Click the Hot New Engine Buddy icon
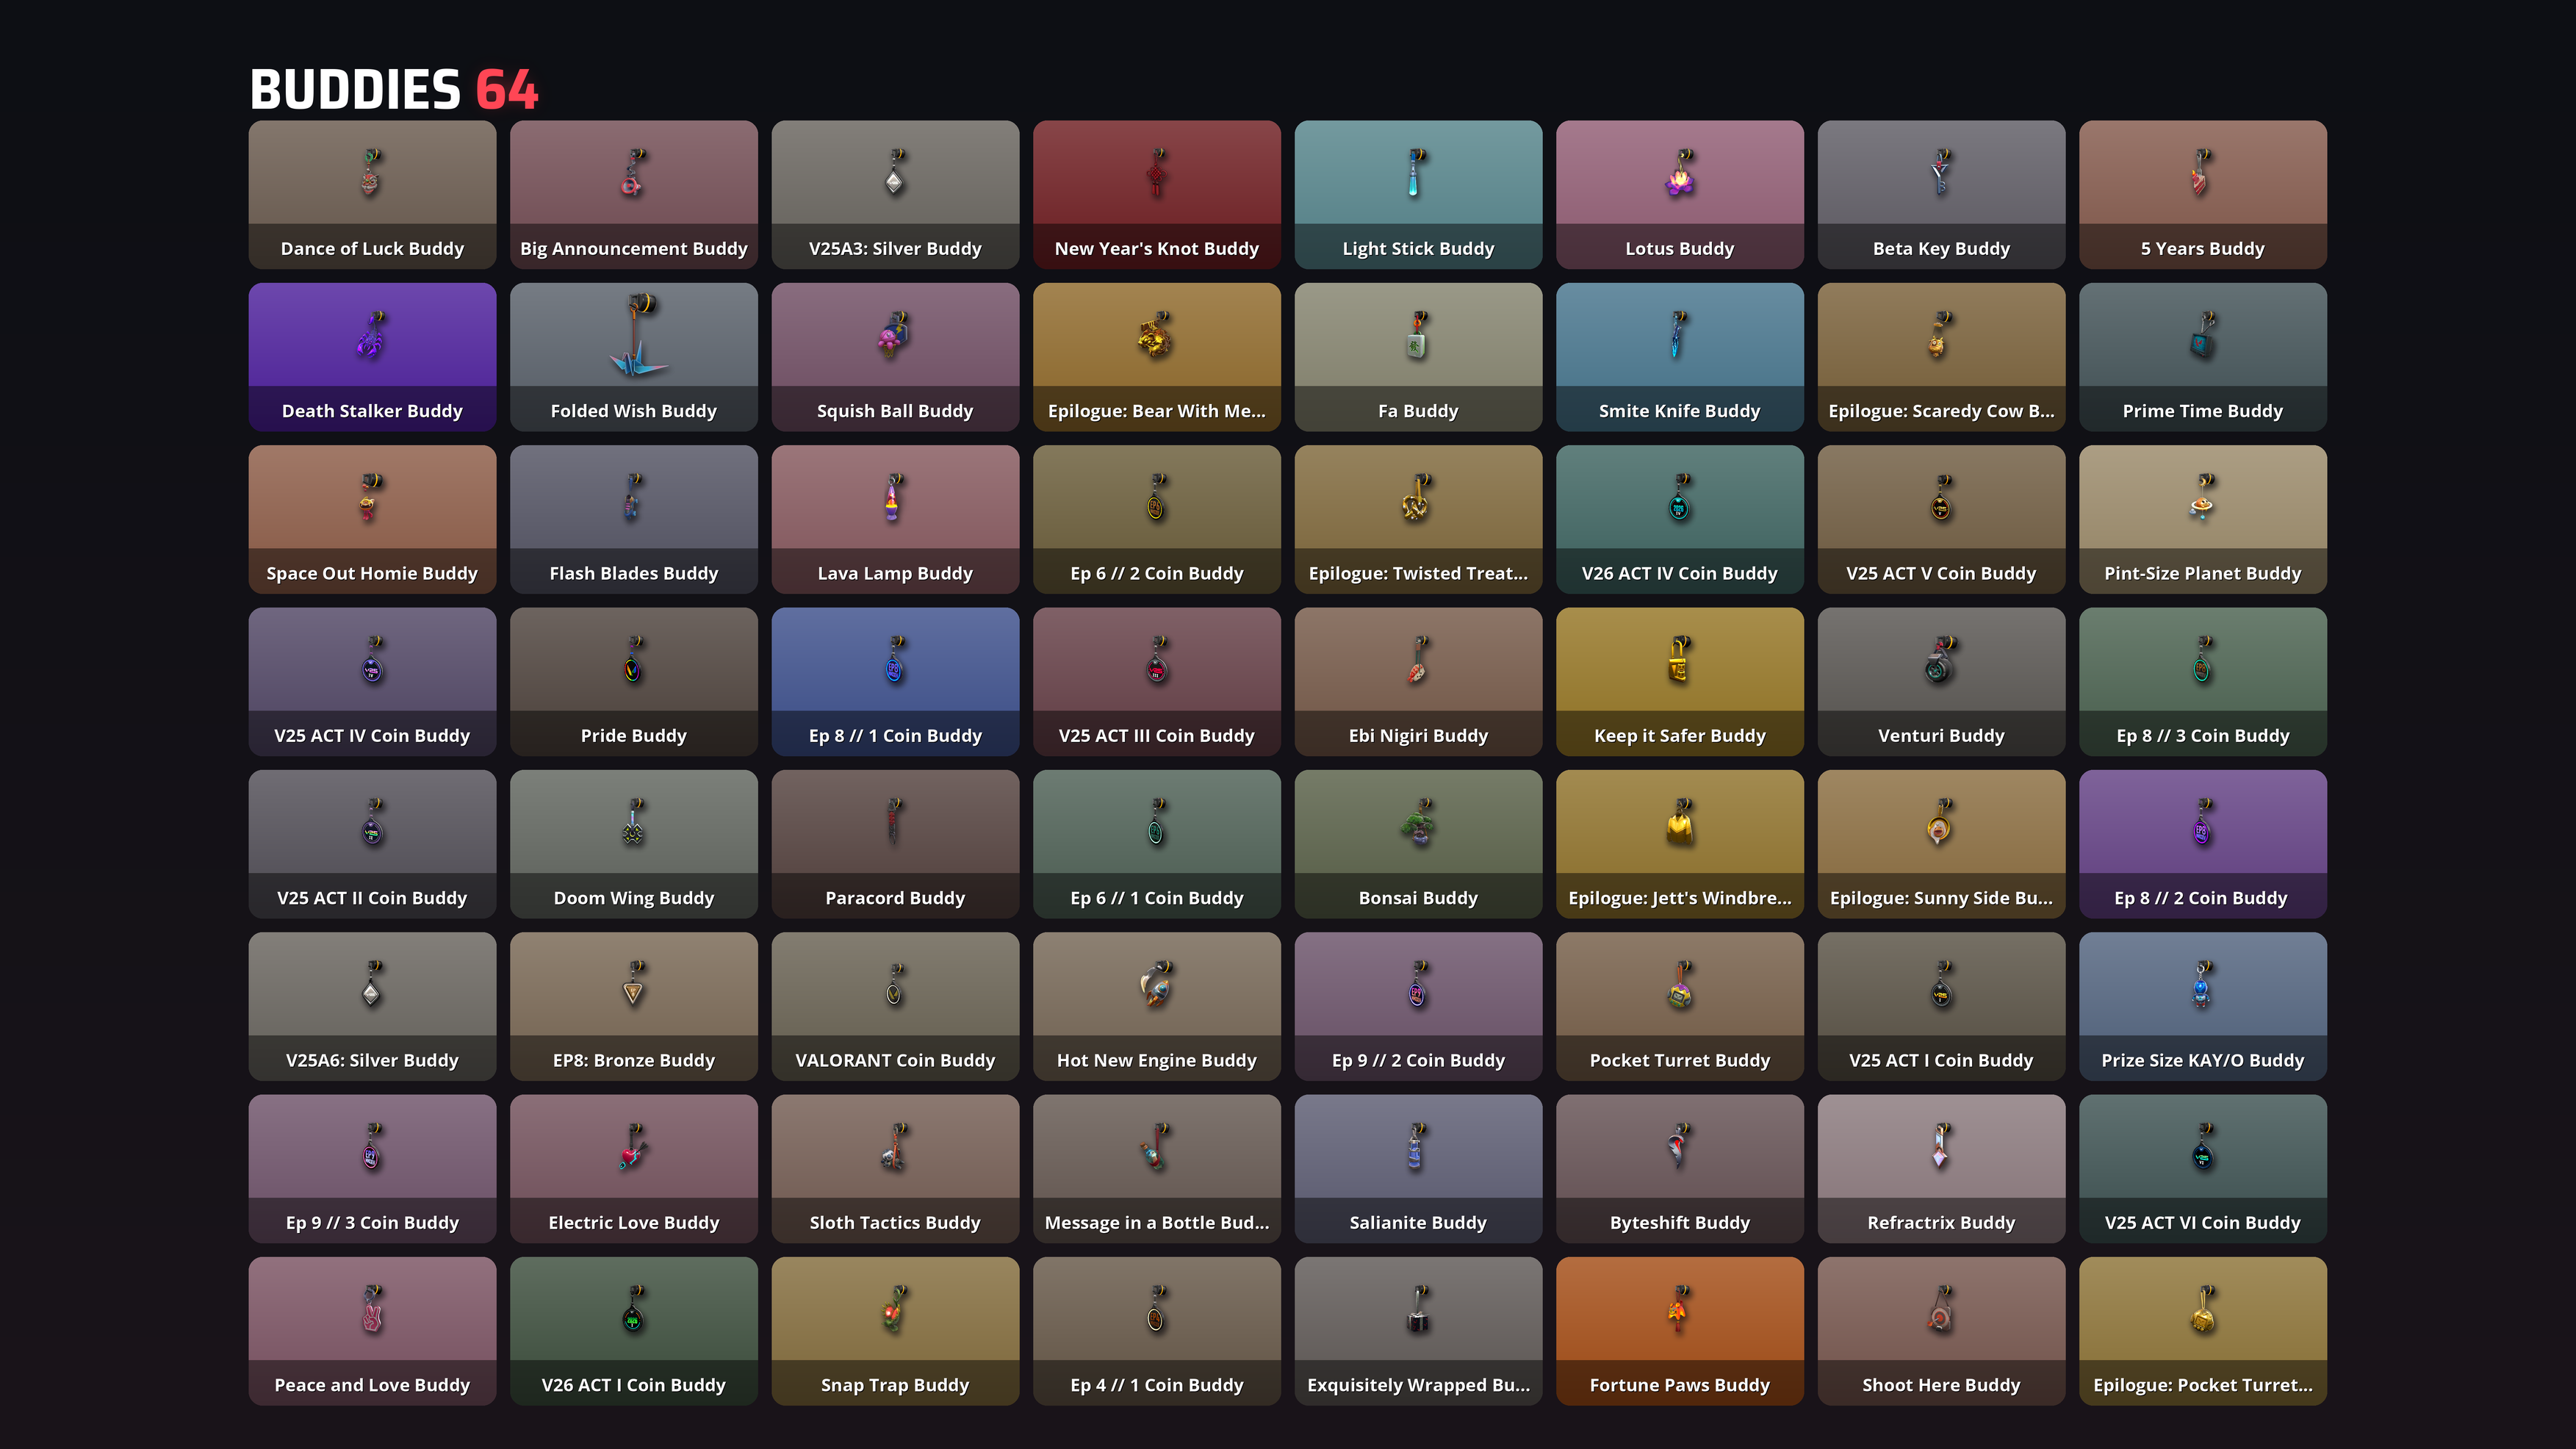The width and height of the screenshot is (2576, 1449). tap(1157, 984)
